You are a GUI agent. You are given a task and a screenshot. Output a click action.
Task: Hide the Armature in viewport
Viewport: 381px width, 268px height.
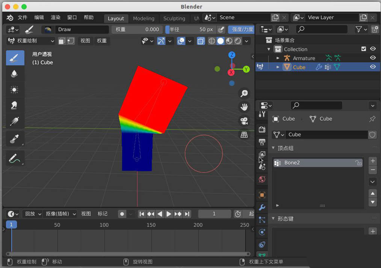(373, 58)
